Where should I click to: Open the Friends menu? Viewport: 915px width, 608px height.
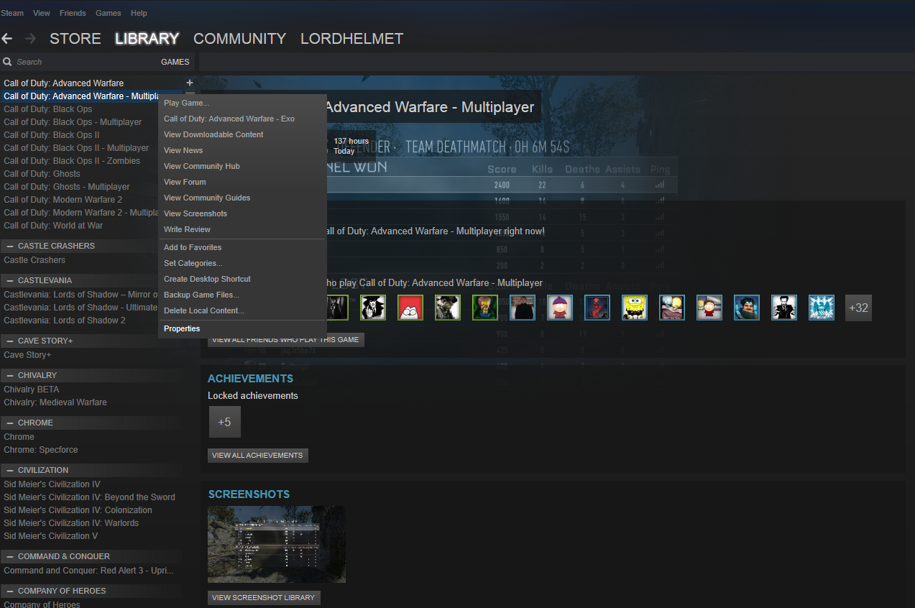[x=73, y=13]
